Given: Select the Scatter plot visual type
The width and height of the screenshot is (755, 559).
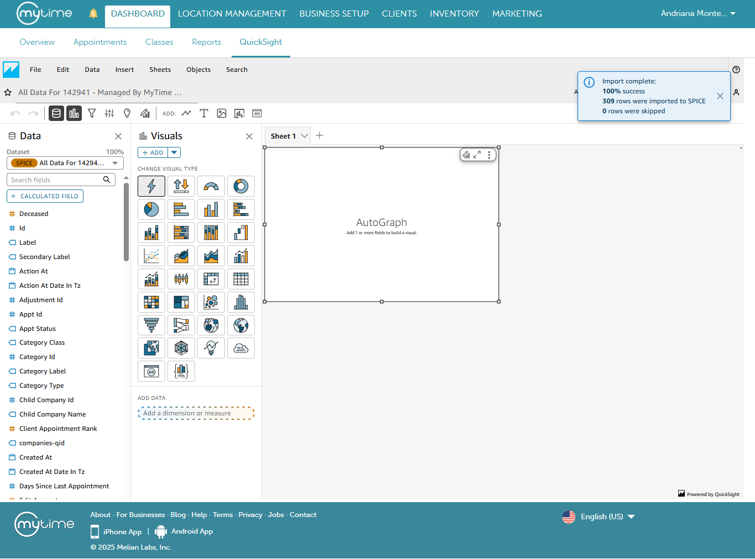Looking at the screenshot, I should (x=211, y=302).
